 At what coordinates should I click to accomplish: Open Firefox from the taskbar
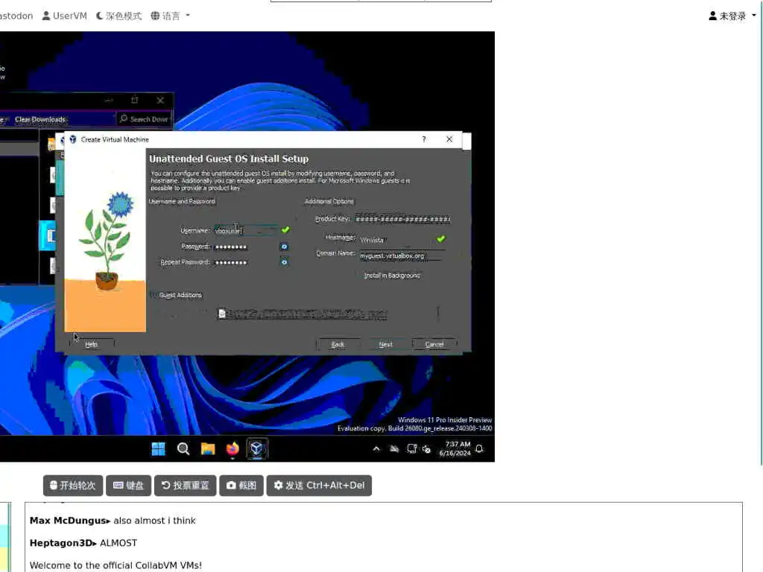click(x=232, y=448)
